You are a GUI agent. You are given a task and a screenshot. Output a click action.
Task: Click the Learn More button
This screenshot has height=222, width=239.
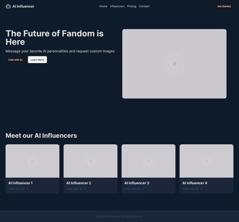click(x=37, y=60)
